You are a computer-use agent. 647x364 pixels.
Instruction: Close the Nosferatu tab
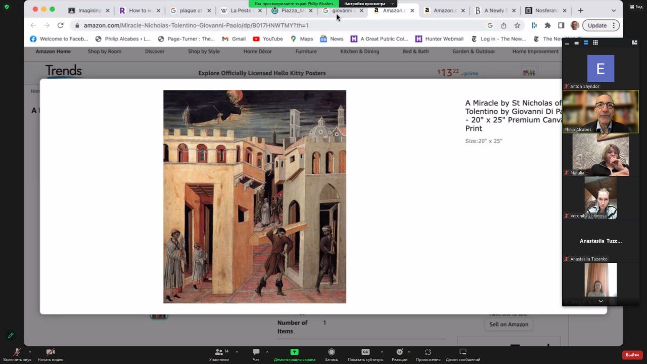pos(565,10)
